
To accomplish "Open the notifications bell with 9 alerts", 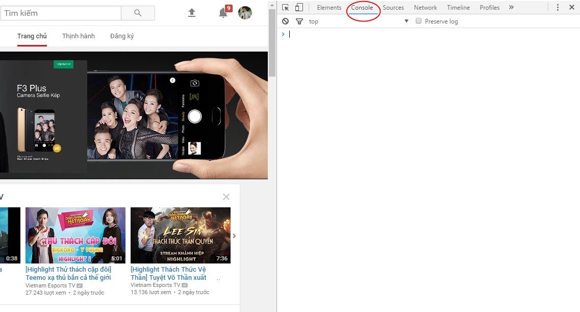I will [x=223, y=13].
